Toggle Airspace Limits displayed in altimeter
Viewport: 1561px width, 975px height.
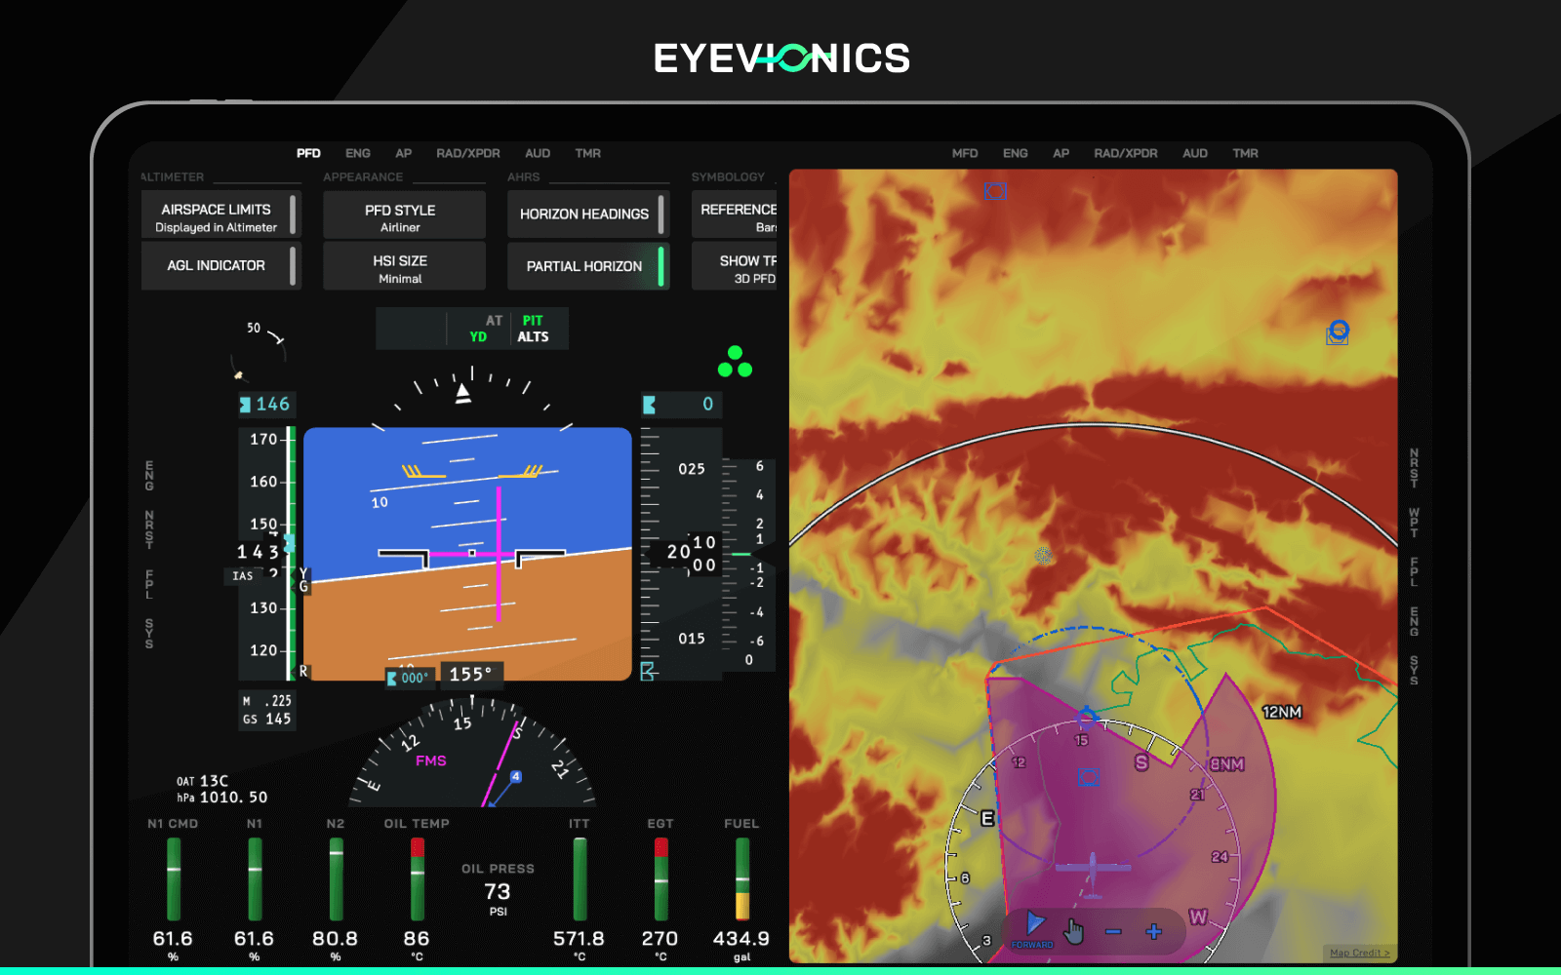tap(220, 214)
